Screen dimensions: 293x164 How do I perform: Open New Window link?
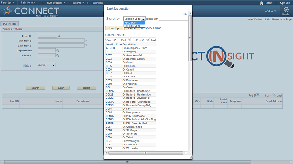point(255,19)
